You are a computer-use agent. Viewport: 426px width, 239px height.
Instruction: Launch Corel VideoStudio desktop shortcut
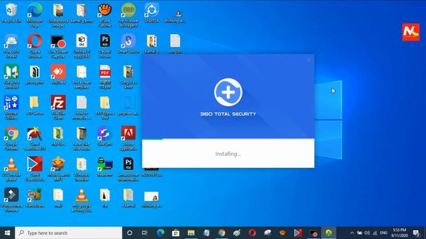pyautogui.click(x=35, y=169)
